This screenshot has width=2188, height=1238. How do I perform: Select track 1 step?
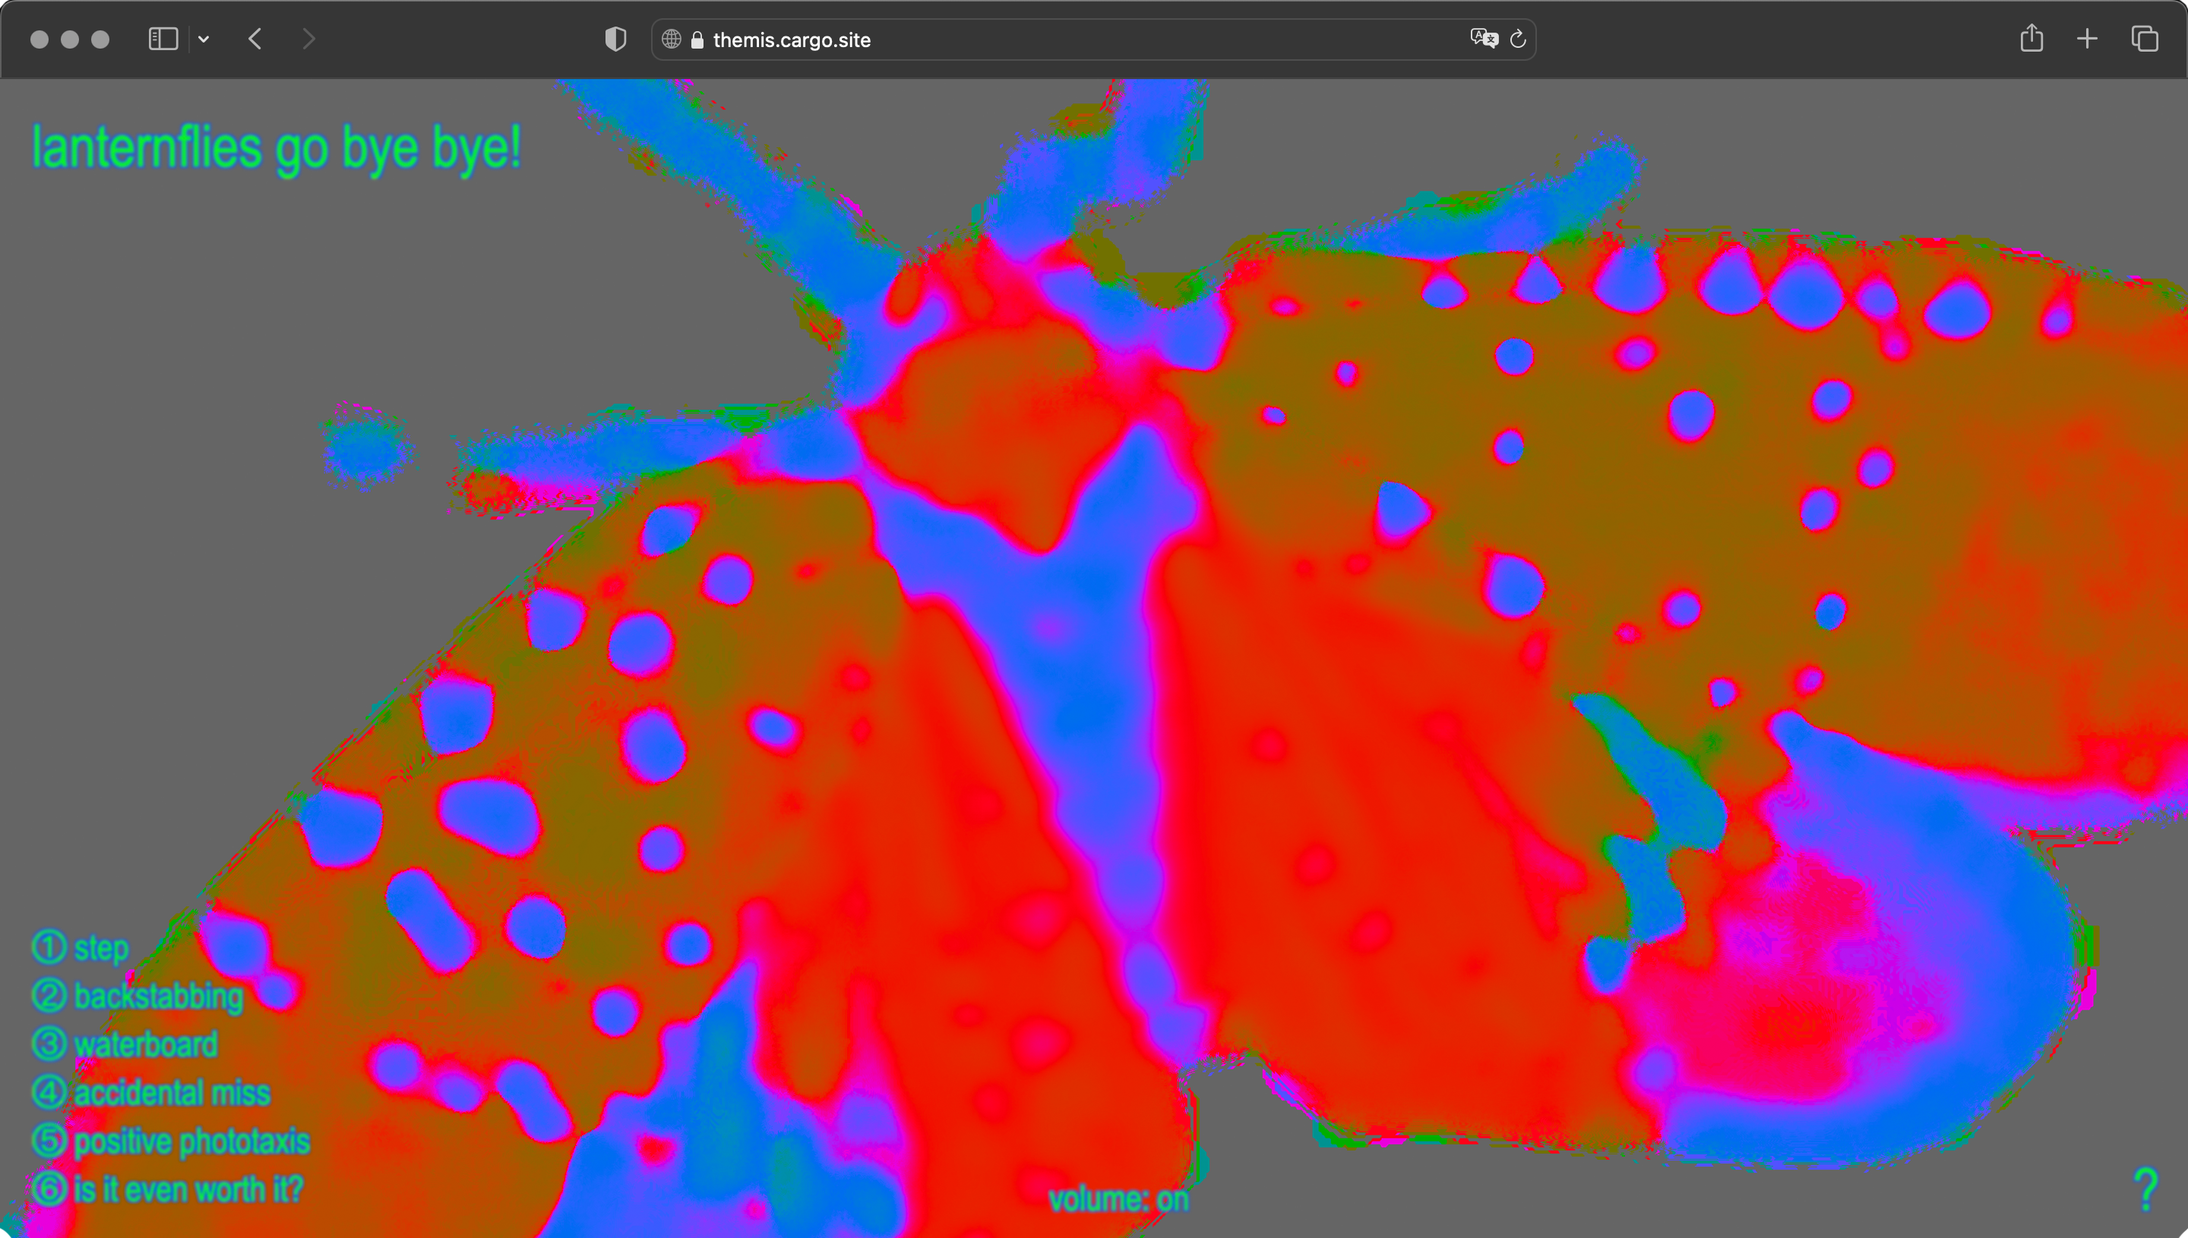pyautogui.click(x=81, y=948)
